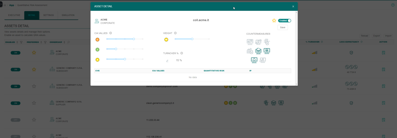Image resolution: width=397 pixels, height=138 pixels.
Task: Click the 15 % turnover value
Action: pyautogui.click(x=179, y=60)
